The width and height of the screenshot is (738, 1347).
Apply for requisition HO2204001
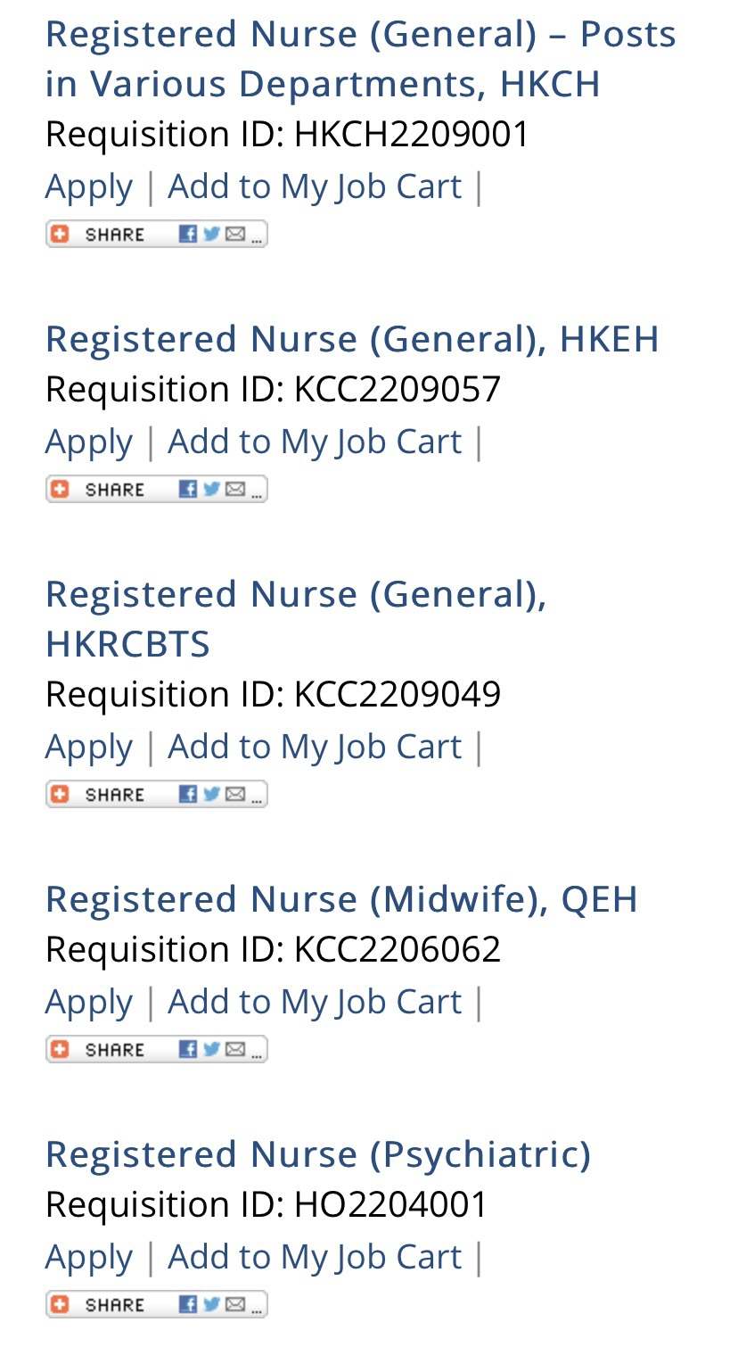click(88, 1257)
